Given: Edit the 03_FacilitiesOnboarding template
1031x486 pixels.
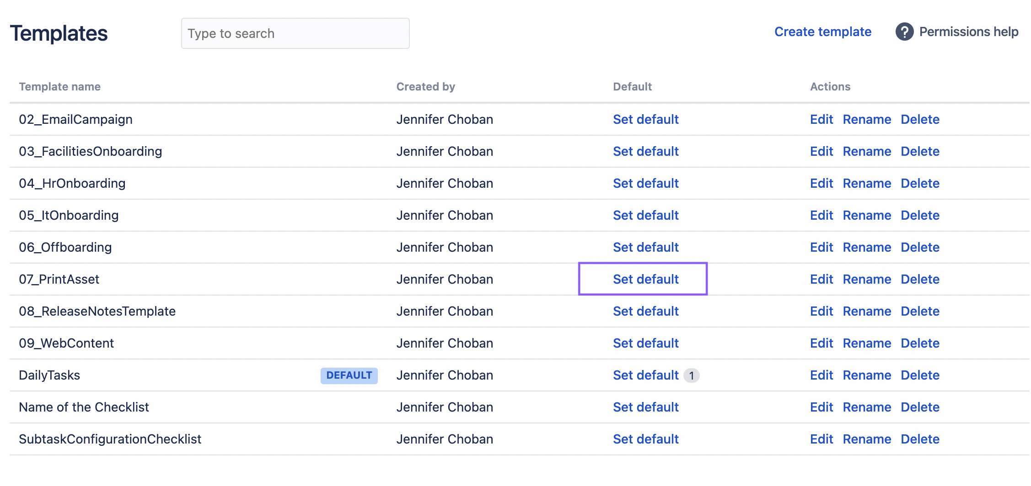Looking at the screenshot, I should (821, 151).
